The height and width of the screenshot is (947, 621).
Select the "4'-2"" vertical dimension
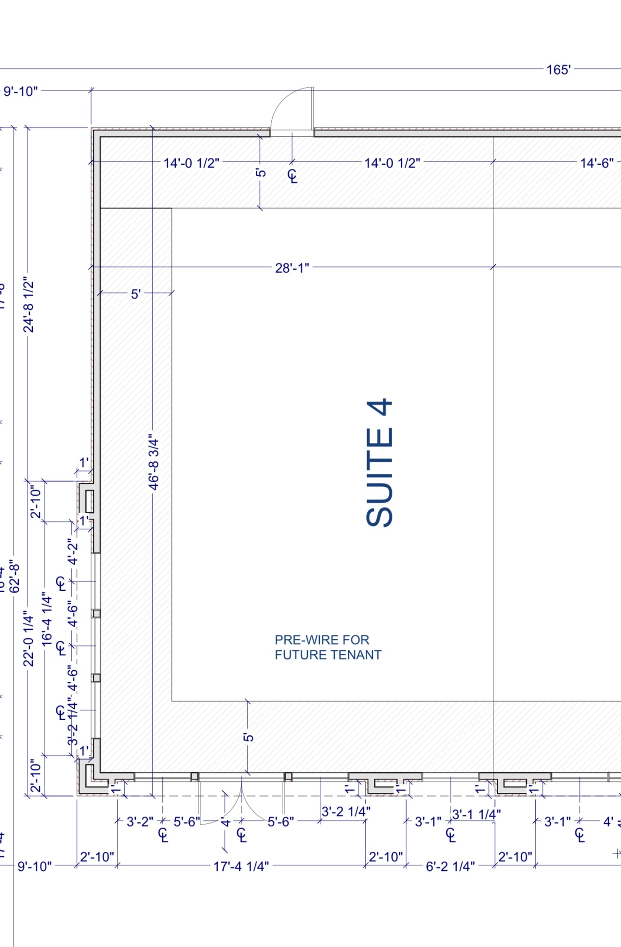tap(73, 552)
